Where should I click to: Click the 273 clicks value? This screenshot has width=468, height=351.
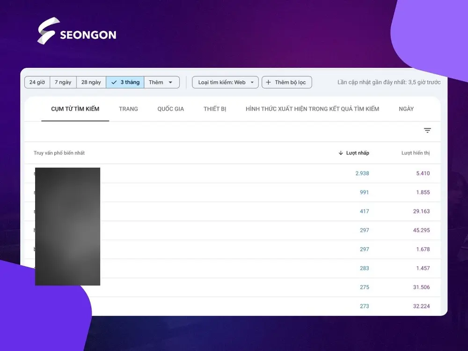[365, 306]
